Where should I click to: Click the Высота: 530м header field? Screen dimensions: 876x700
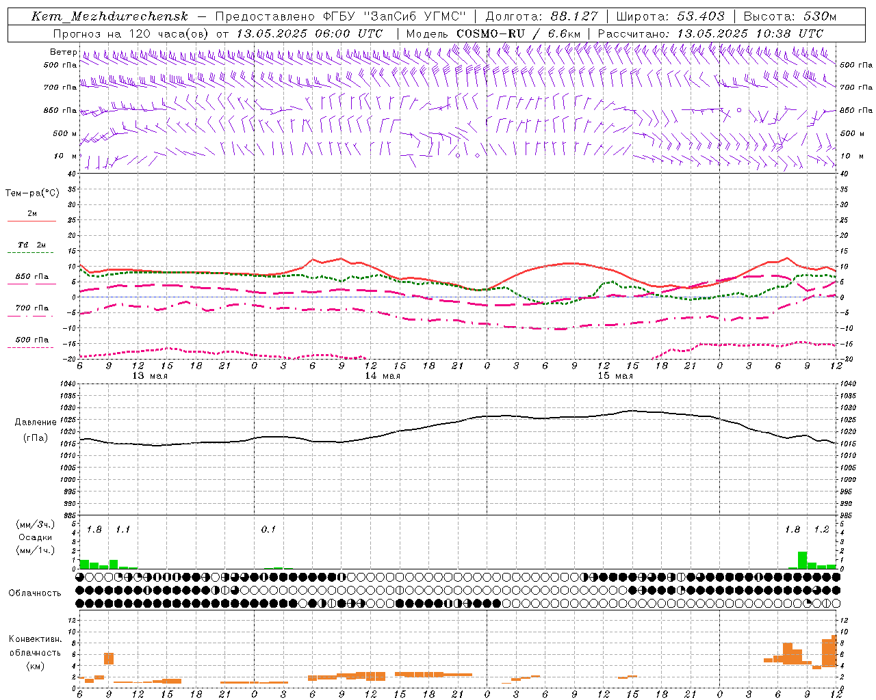click(x=790, y=16)
